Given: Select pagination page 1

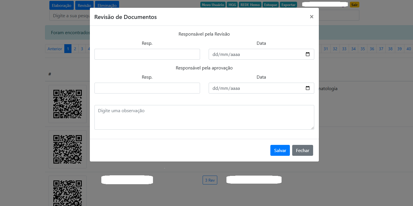Looking at the screenshot, I should (68, 49).
